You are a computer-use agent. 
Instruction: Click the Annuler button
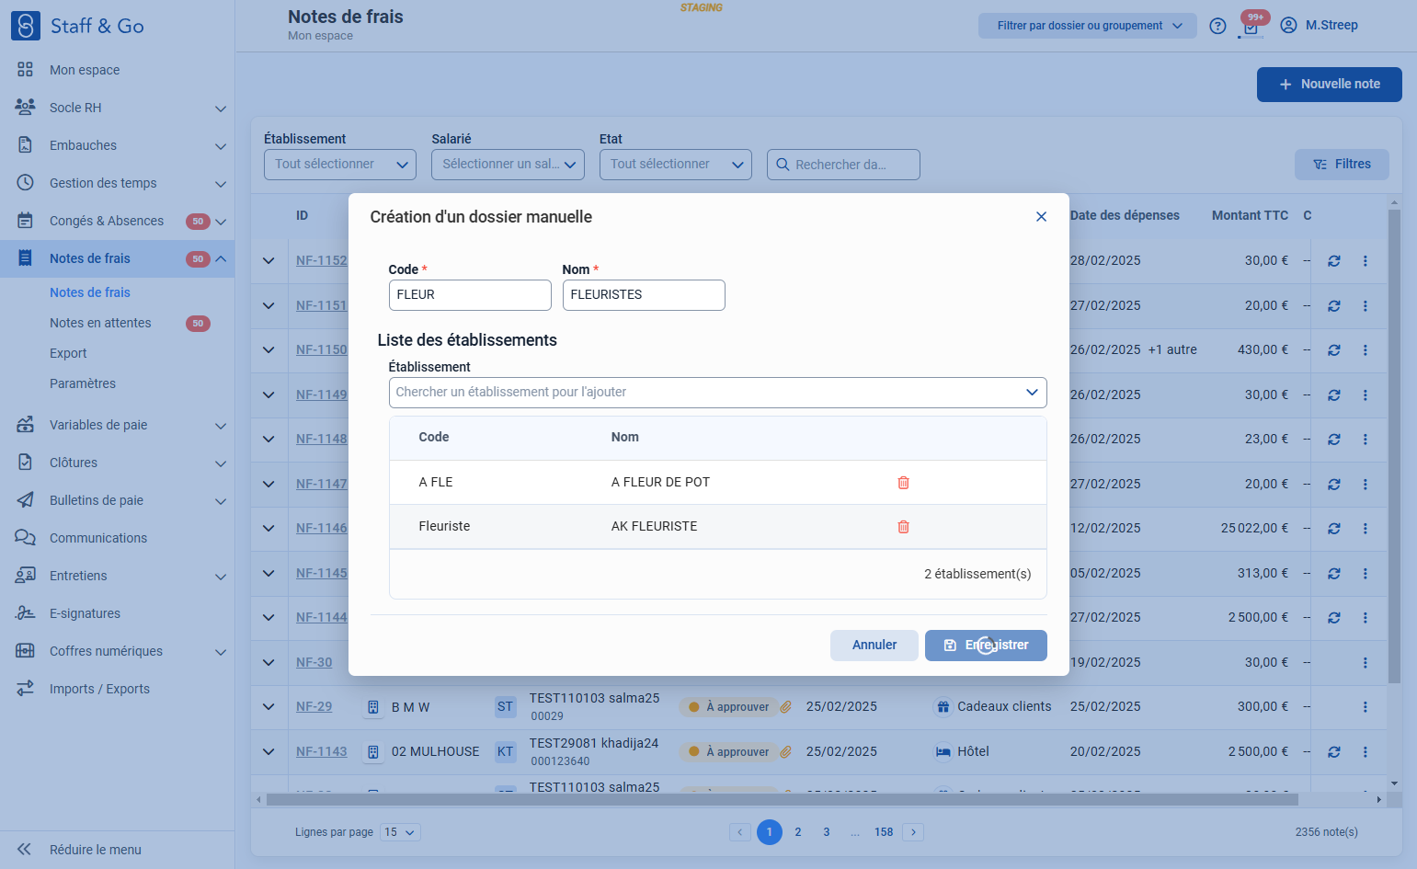[x=874, y=646]
